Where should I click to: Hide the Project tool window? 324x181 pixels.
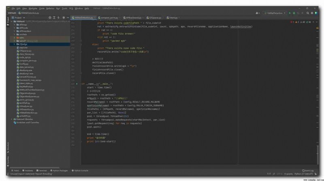coord(68,18)
